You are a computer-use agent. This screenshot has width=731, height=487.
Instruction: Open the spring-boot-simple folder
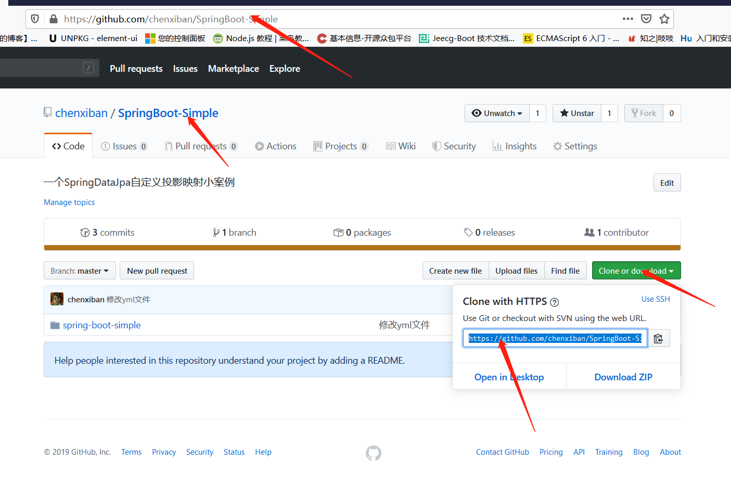(101, 325)
